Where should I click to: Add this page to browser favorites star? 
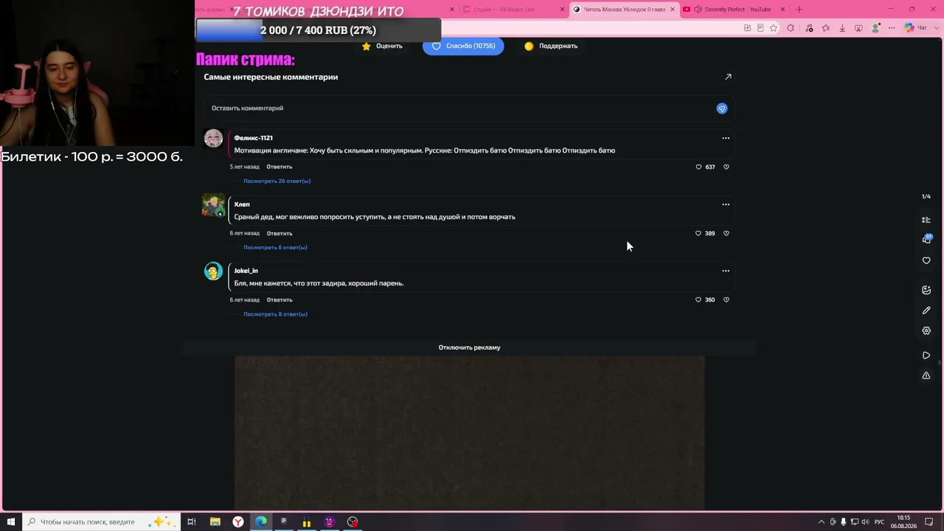(x=774, y=28)
